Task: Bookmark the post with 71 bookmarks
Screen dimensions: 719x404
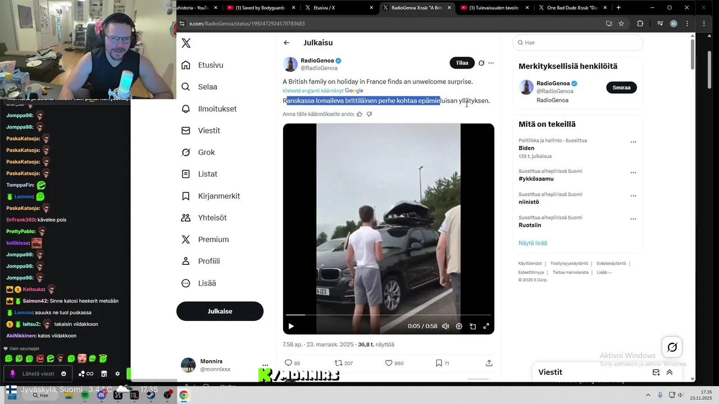Action: click(439, 363)
